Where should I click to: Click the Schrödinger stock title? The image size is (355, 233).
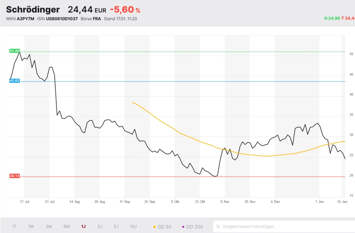pyautogui.click(x=33, y=10)
